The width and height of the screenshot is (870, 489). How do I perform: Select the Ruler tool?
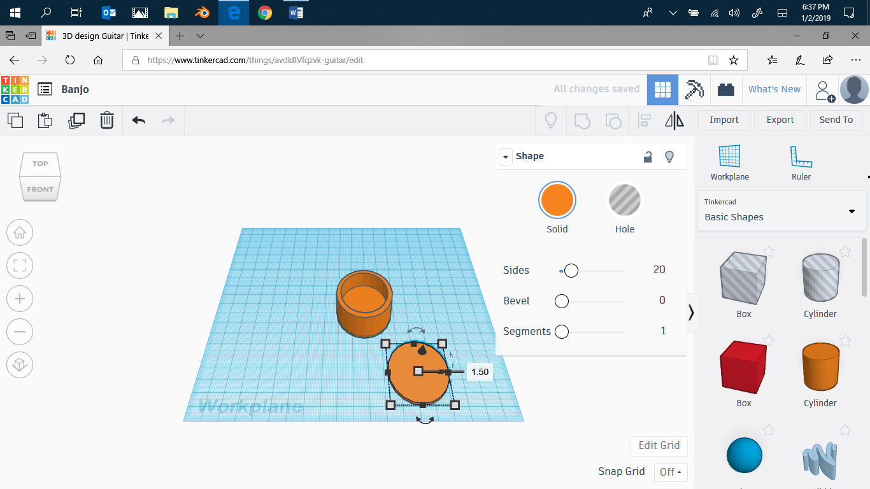tap(801, 162)
